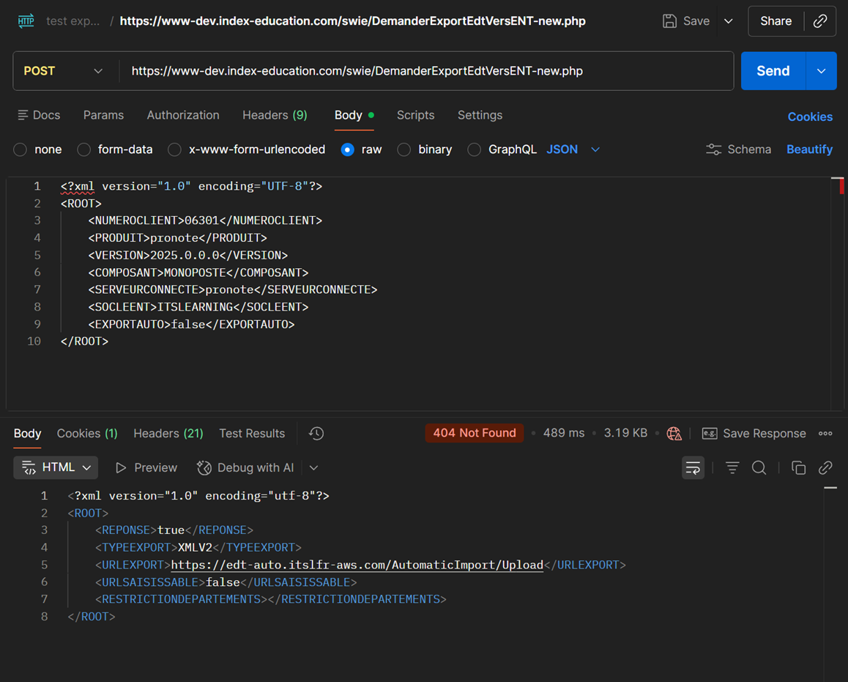Open the POST method dropdown

coord(63,71)
